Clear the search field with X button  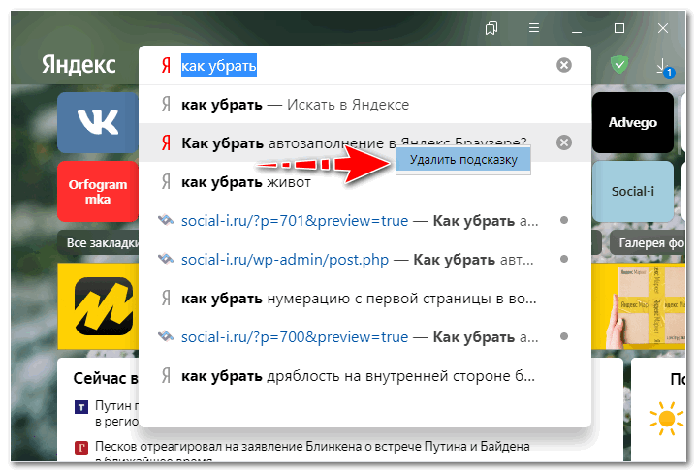tap(563, 65)
